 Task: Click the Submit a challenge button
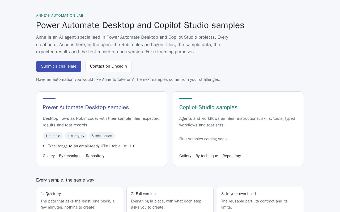click(x=59, y=66)
